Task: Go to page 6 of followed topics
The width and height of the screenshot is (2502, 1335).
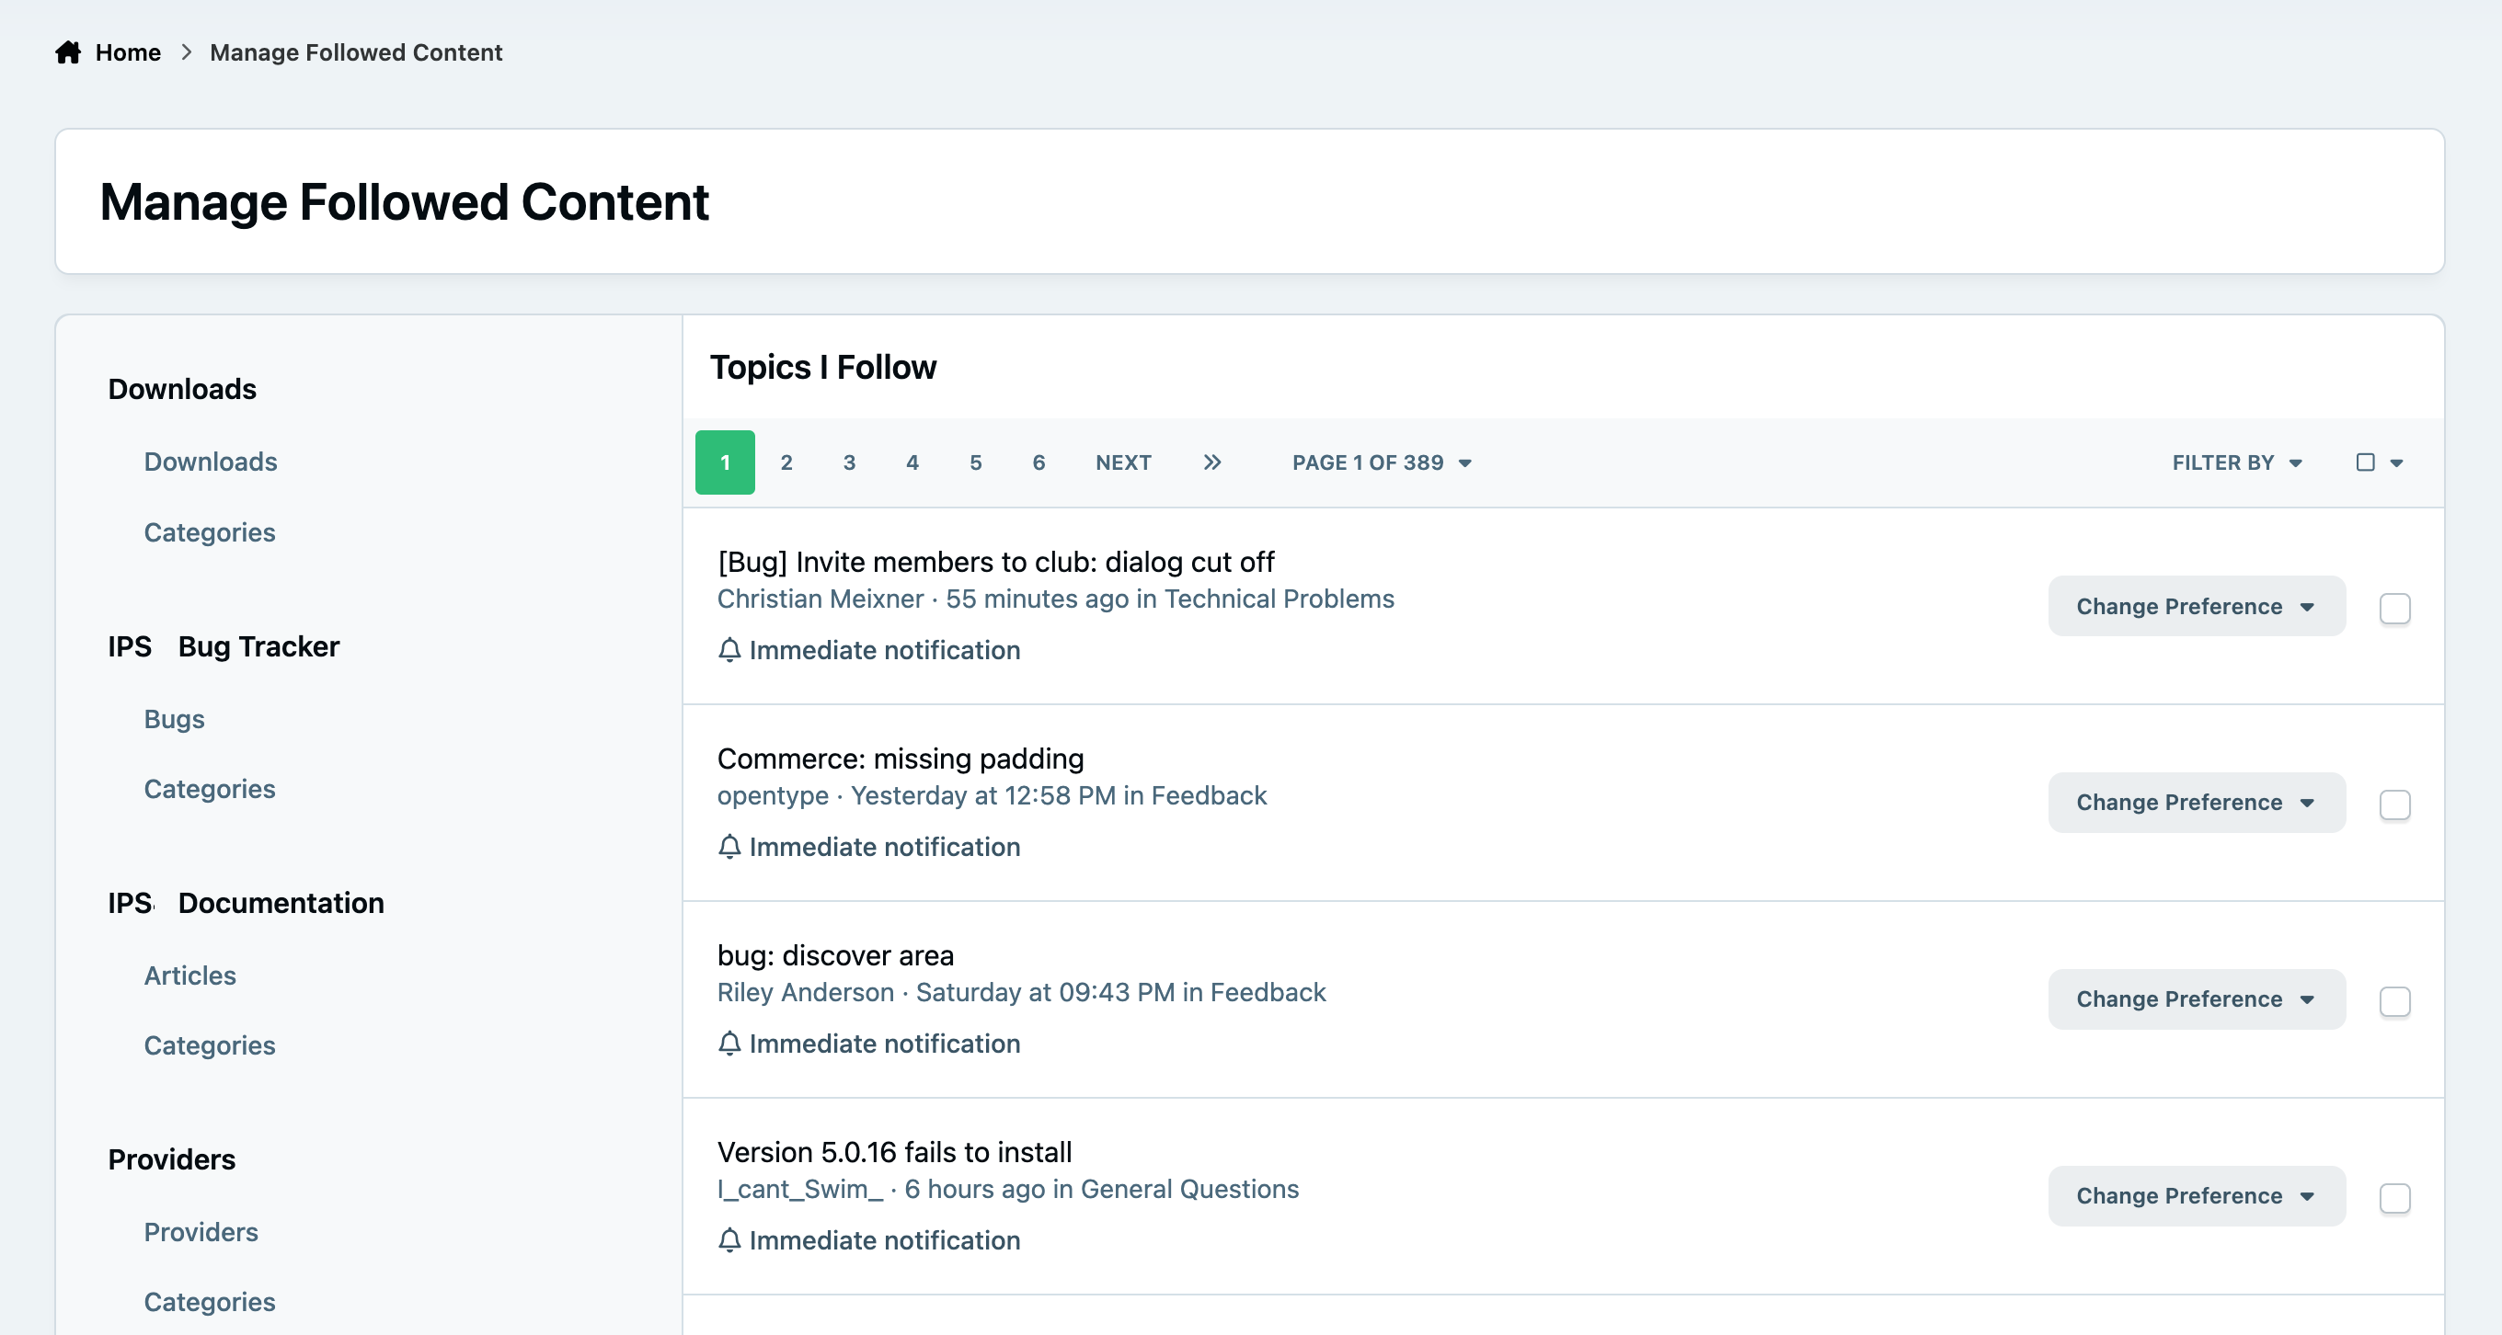Action: [1039, 462]
